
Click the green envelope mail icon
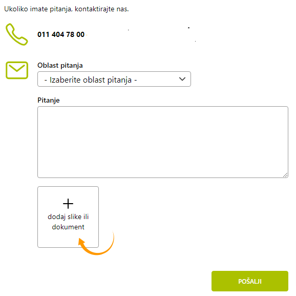[17, 70]
